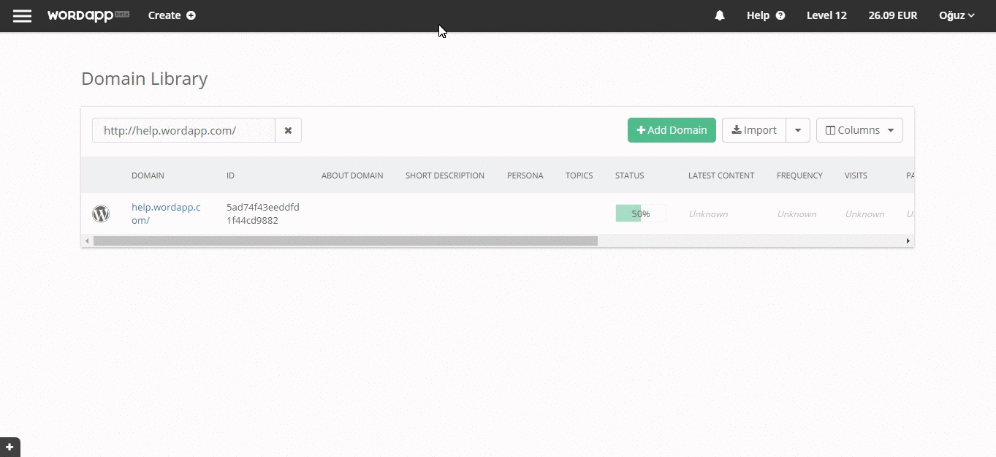Click the Unknown value under Visits
Screen dimensions: 996x457
864,214
